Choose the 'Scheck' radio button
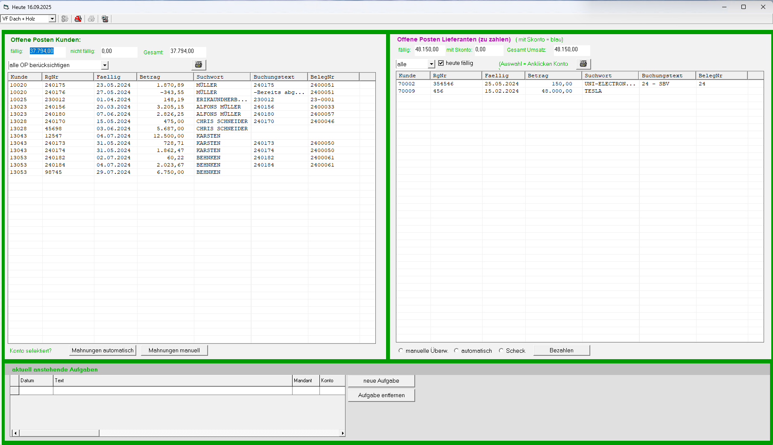 (x=501, y=351)
